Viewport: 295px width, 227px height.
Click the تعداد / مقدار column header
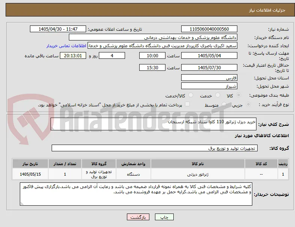point(65,164)
